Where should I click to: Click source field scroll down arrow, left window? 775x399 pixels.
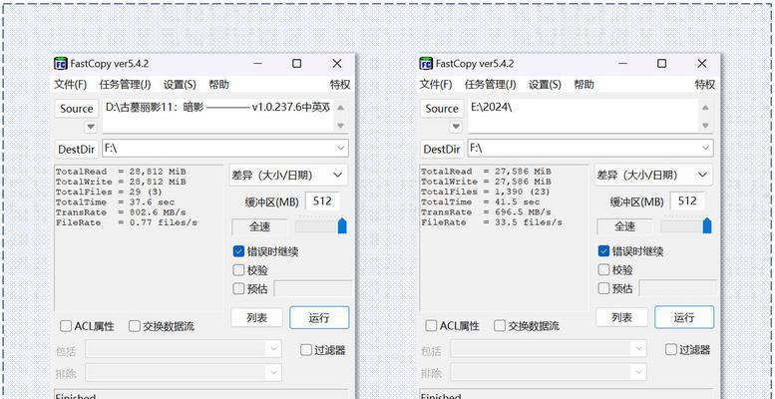tap(340, 126)
